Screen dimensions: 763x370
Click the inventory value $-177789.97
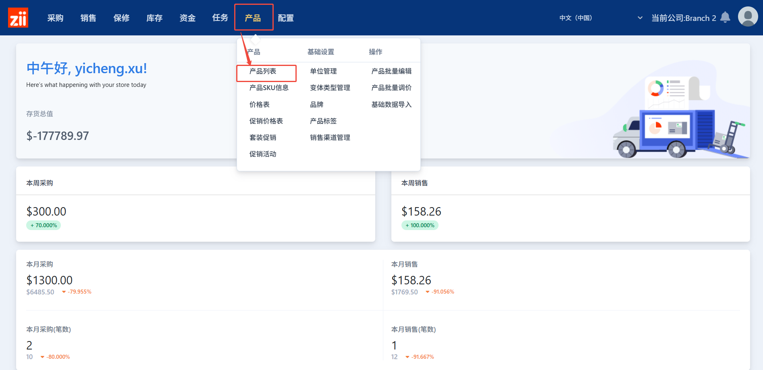point(58,136)
